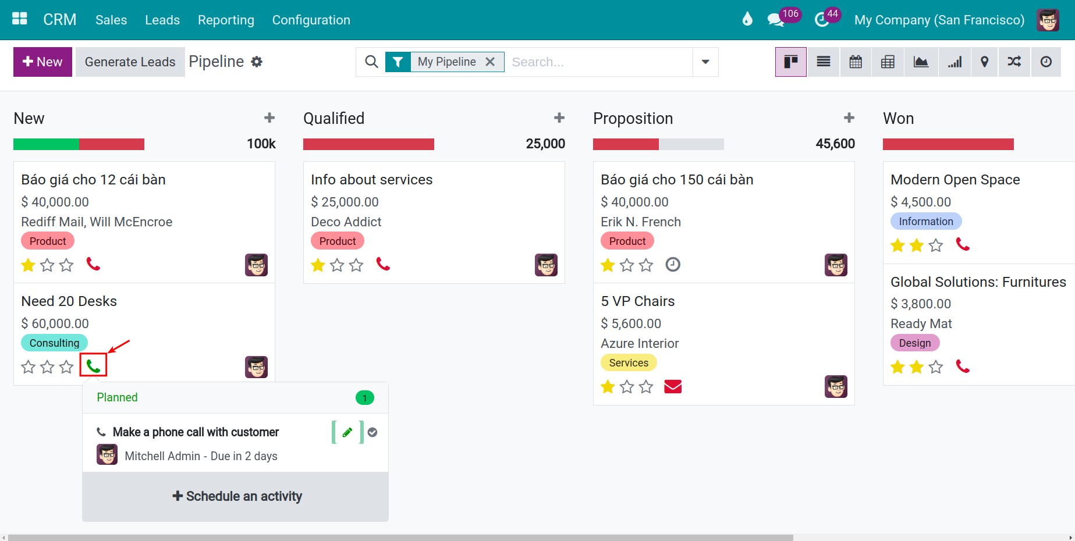1075x541 pixels.
Task: Expand the search options dropdown arrow
Action: click(705, 62)
